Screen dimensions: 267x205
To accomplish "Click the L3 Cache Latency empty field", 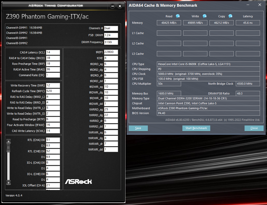I will [248, 54].
